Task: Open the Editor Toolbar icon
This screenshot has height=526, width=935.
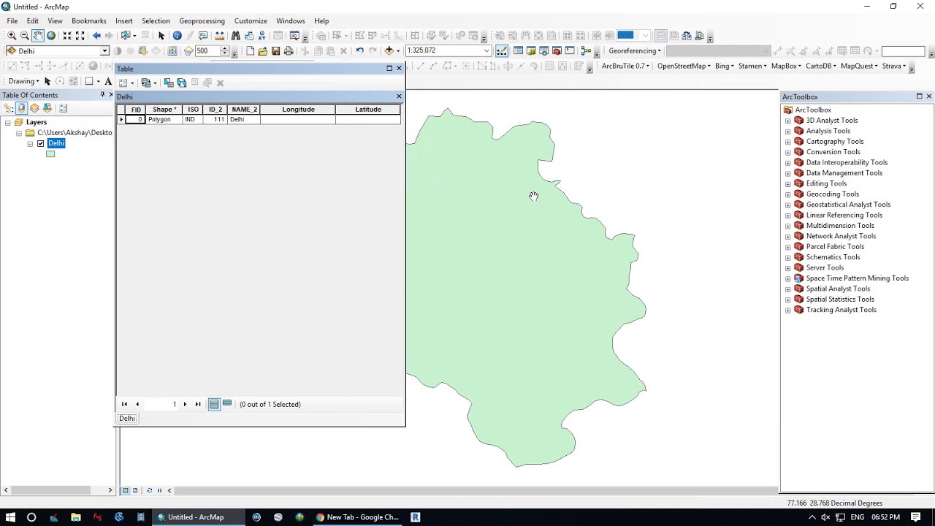Action: [502, 51]
